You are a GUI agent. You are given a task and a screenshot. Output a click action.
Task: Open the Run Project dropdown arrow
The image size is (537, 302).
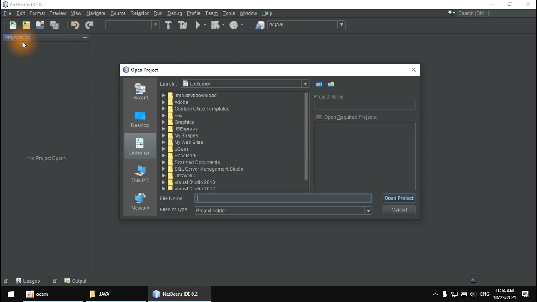tap(205, 25)
